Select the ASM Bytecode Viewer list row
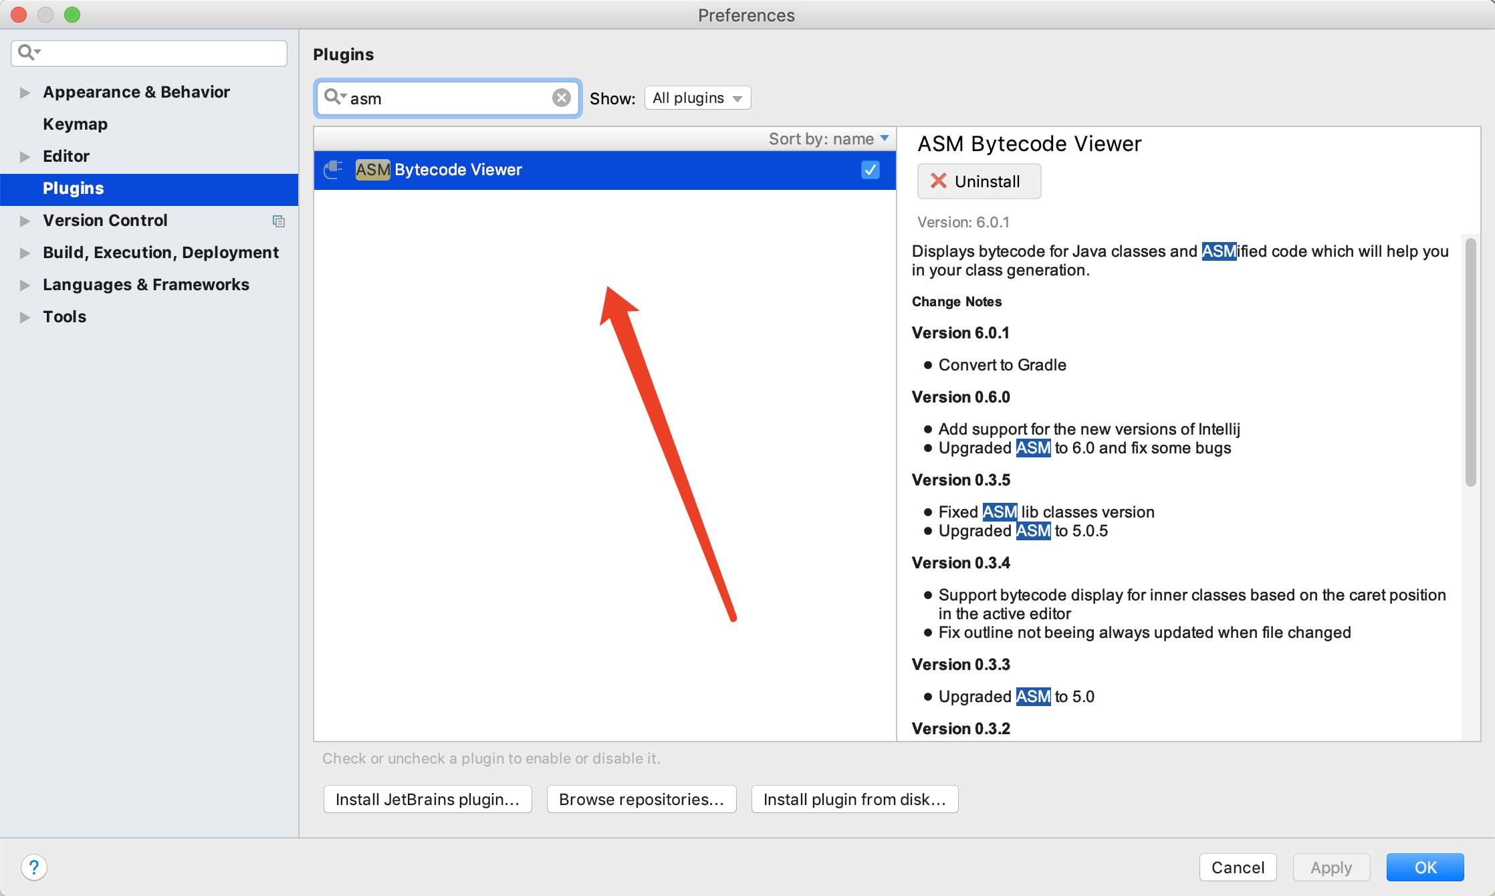 (x=604, y=170)
